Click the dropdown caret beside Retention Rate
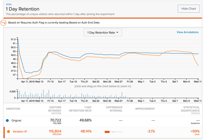Image resolution: width=203 pixels, height=140 pixels. 117,33
